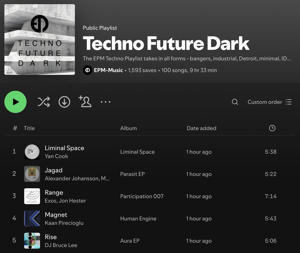The image size is (300, 253).
Task: Select the Magnet track title
Action: pos(56,215)
